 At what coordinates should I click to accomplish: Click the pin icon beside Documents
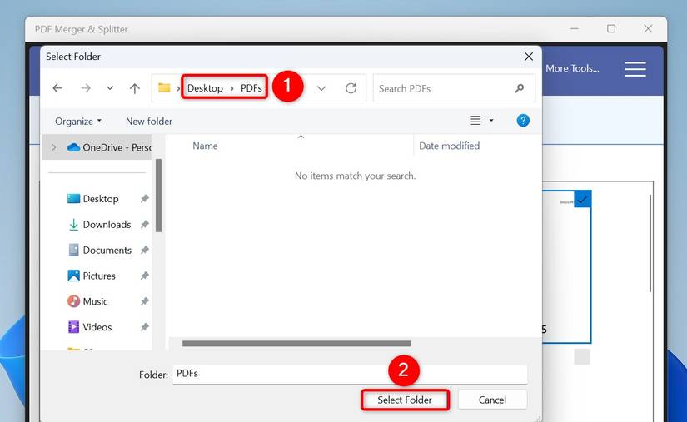[144, 250]
